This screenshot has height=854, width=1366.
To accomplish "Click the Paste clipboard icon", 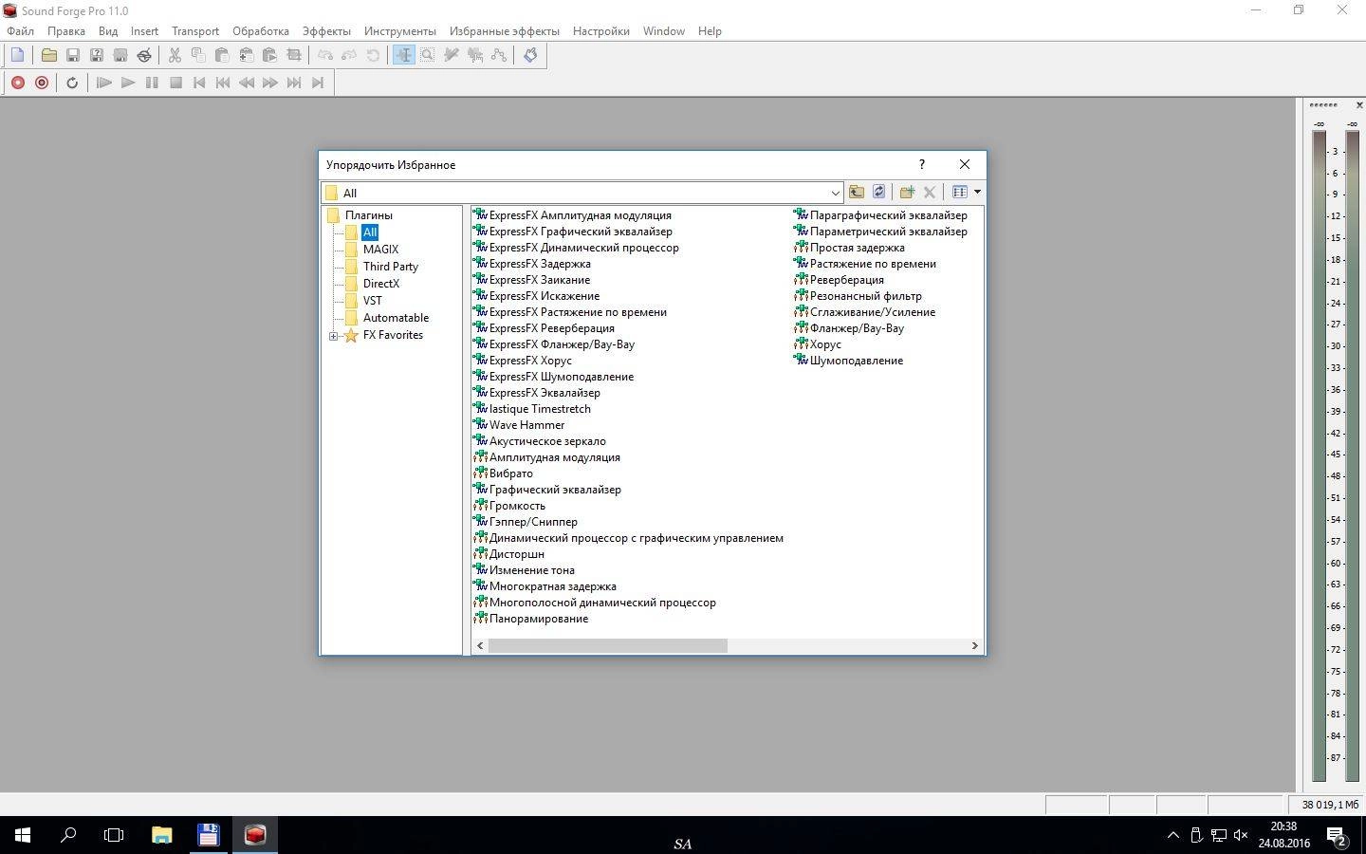I will [222, 55].
